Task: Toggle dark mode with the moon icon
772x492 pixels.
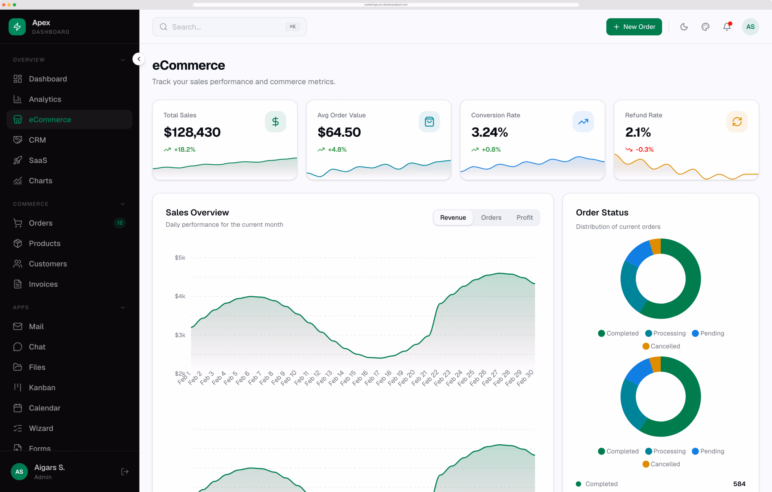Action: pyautogui.click(x=684, y=27)
